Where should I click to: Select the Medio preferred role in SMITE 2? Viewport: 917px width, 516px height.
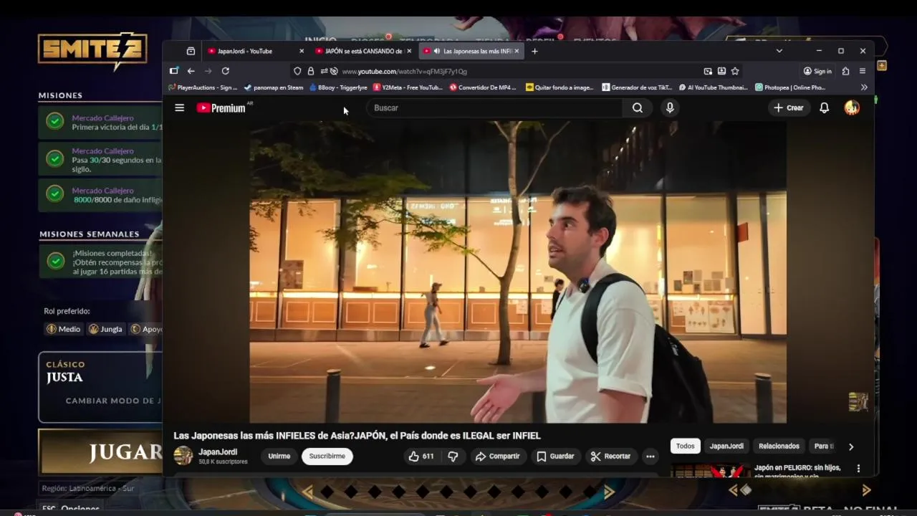pos(64,329)
